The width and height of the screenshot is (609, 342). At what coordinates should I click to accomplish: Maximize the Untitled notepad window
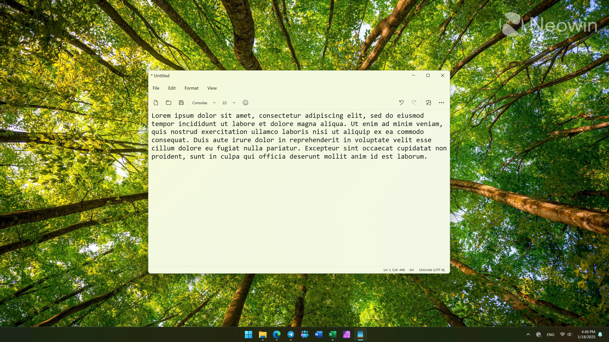coord(428,75)
